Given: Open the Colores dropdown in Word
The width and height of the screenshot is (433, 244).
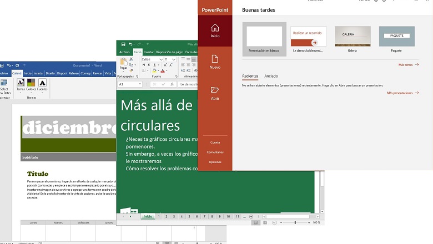Looking at the screenshot, I should click(x=31, y=93).
